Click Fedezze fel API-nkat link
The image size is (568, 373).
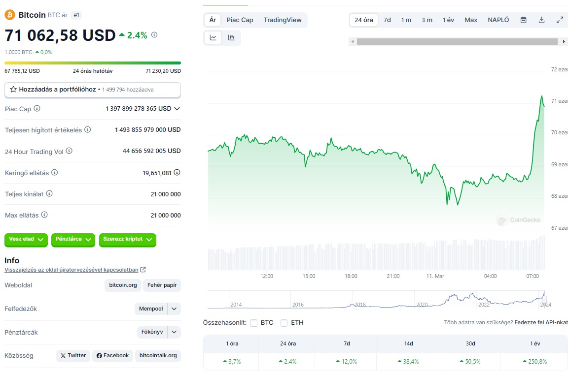(541, 322)
